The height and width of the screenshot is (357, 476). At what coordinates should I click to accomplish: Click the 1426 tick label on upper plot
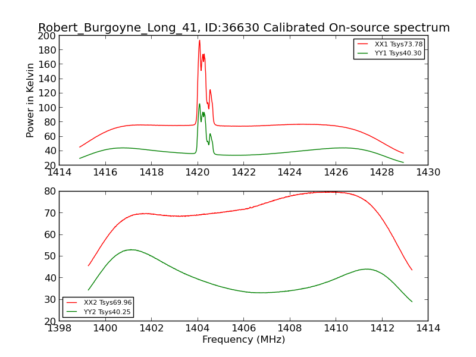pyautogui.click(x=336, y=173)
